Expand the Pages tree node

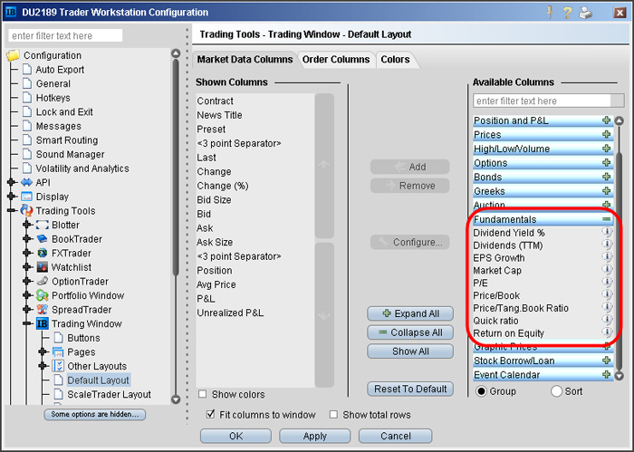coord(43,351)
